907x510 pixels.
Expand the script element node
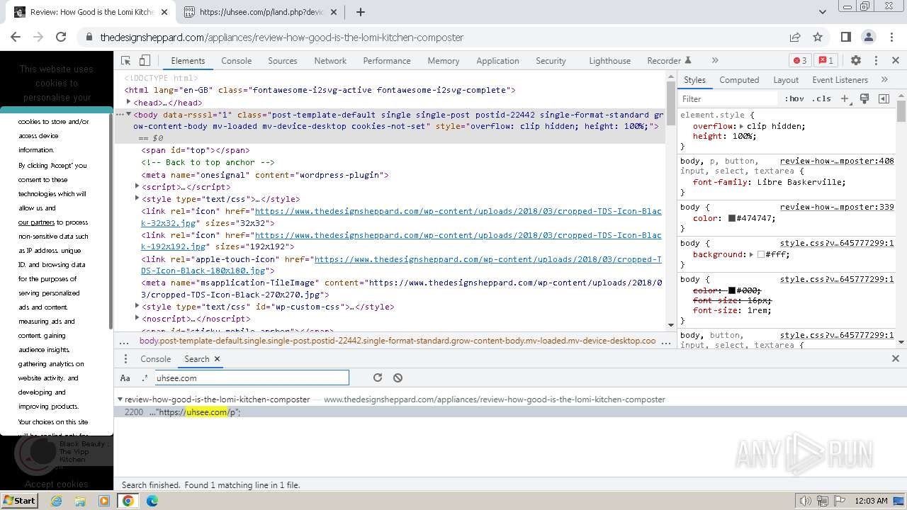pos(137,186)
